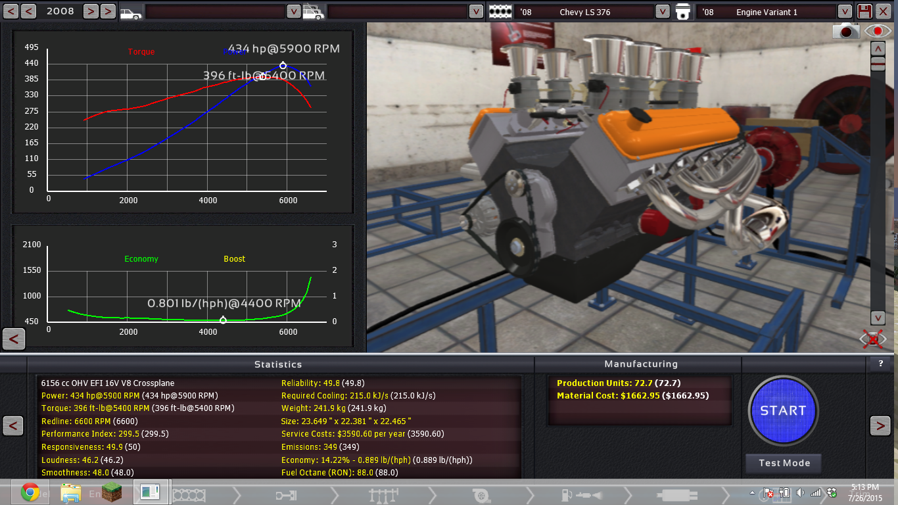Image resolution: width=898 pixels, height=505 pixels.
Task: Jump forward with the rightmost year arrow
Action: tap(108, 11)
